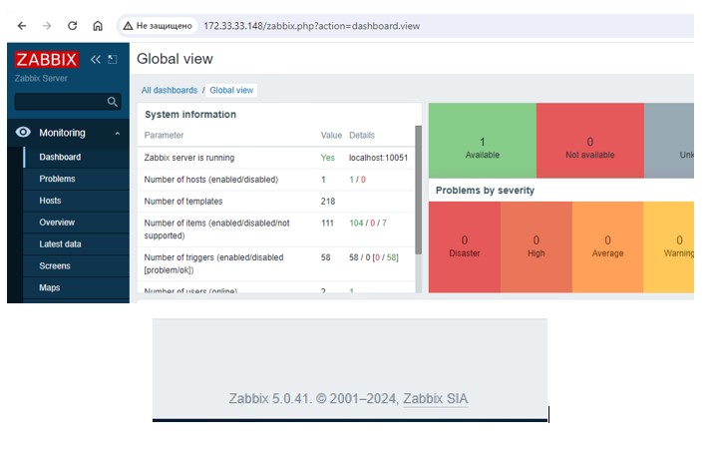Image resolution: width=718 pixels, height=452 pixels.
Task: Open browser home page icon
Action: [x=98, y=25]
